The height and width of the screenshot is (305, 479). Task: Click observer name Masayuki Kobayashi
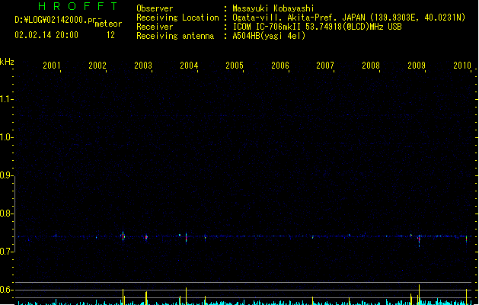pos(273,8)
